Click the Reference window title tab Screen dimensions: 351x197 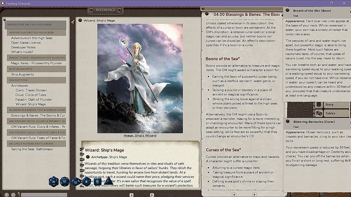[x=106, y=10]
